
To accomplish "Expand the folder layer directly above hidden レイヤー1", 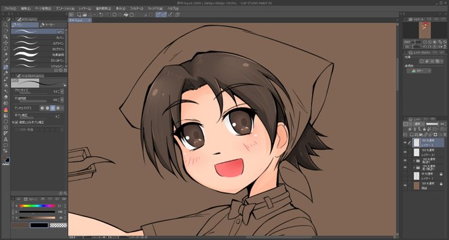I will coord(414,167).
